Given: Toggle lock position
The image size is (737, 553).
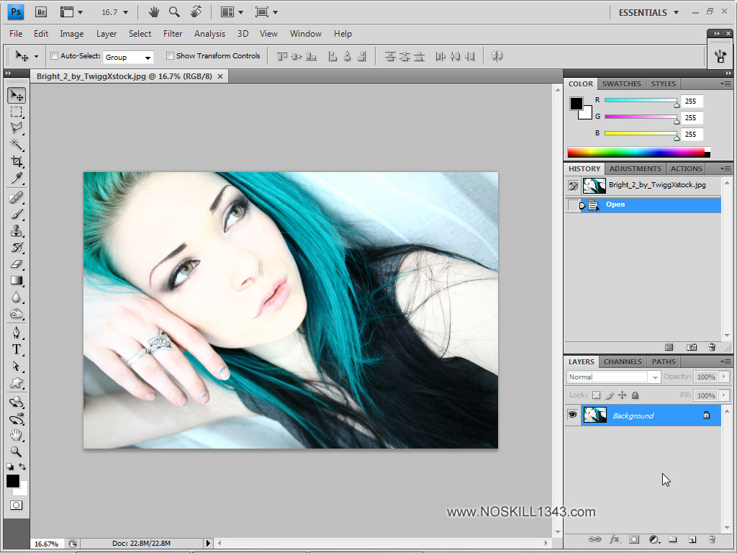Looking at the screenshot, I should [623, 395].
